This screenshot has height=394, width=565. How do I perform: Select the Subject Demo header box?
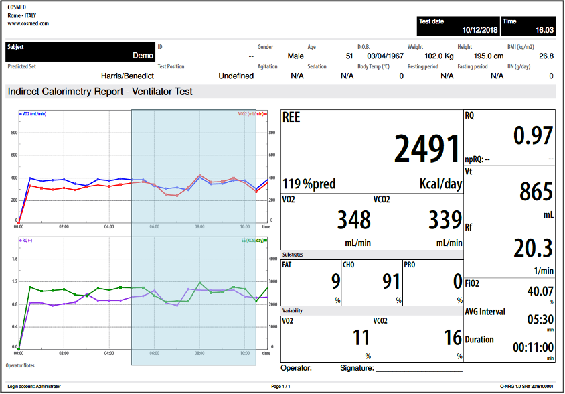click(80, 52)
